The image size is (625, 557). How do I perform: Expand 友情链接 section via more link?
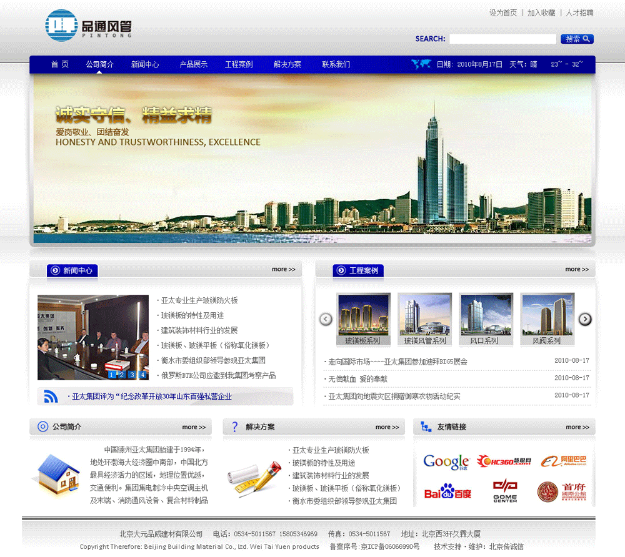577,427
